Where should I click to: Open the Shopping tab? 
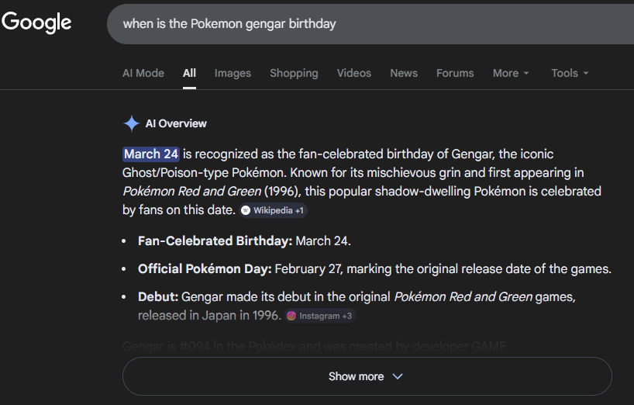click(x=294, y=73)
